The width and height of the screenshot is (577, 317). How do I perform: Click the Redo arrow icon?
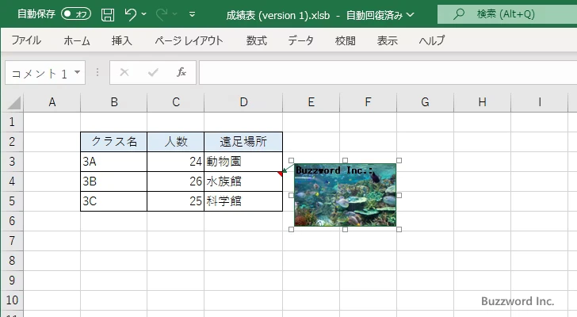pos(161,14)
